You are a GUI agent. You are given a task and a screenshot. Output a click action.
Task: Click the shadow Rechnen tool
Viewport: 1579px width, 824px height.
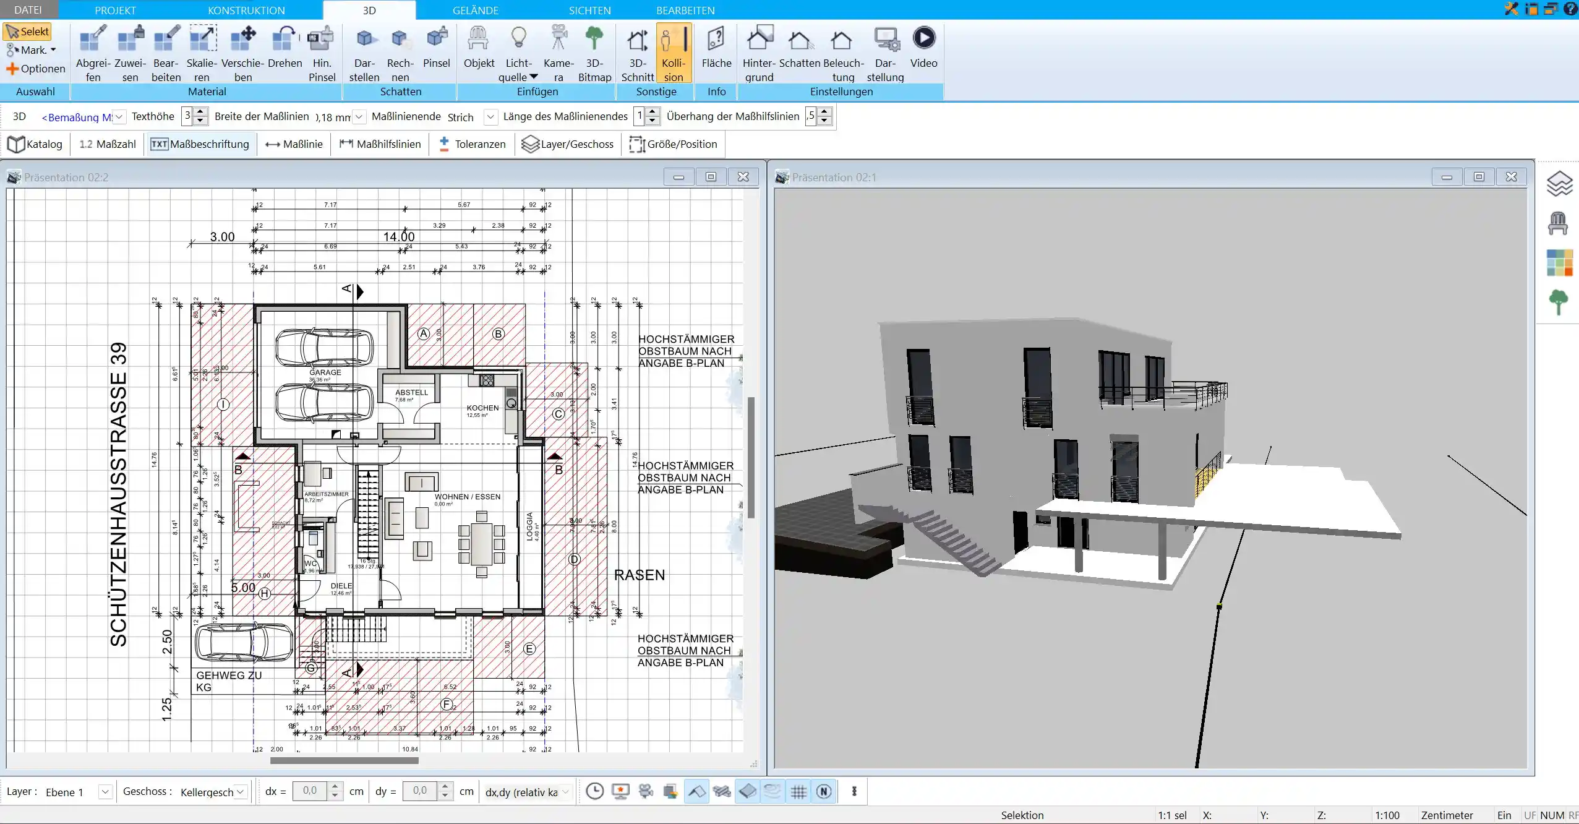(x=400, y=54)
